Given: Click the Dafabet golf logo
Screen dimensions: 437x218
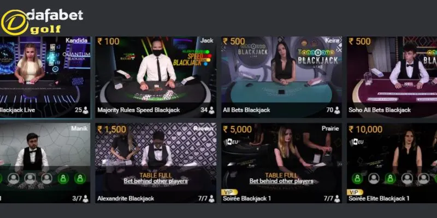Looking at the screenshot, I should pyautogui.click(x=42, y=22).
